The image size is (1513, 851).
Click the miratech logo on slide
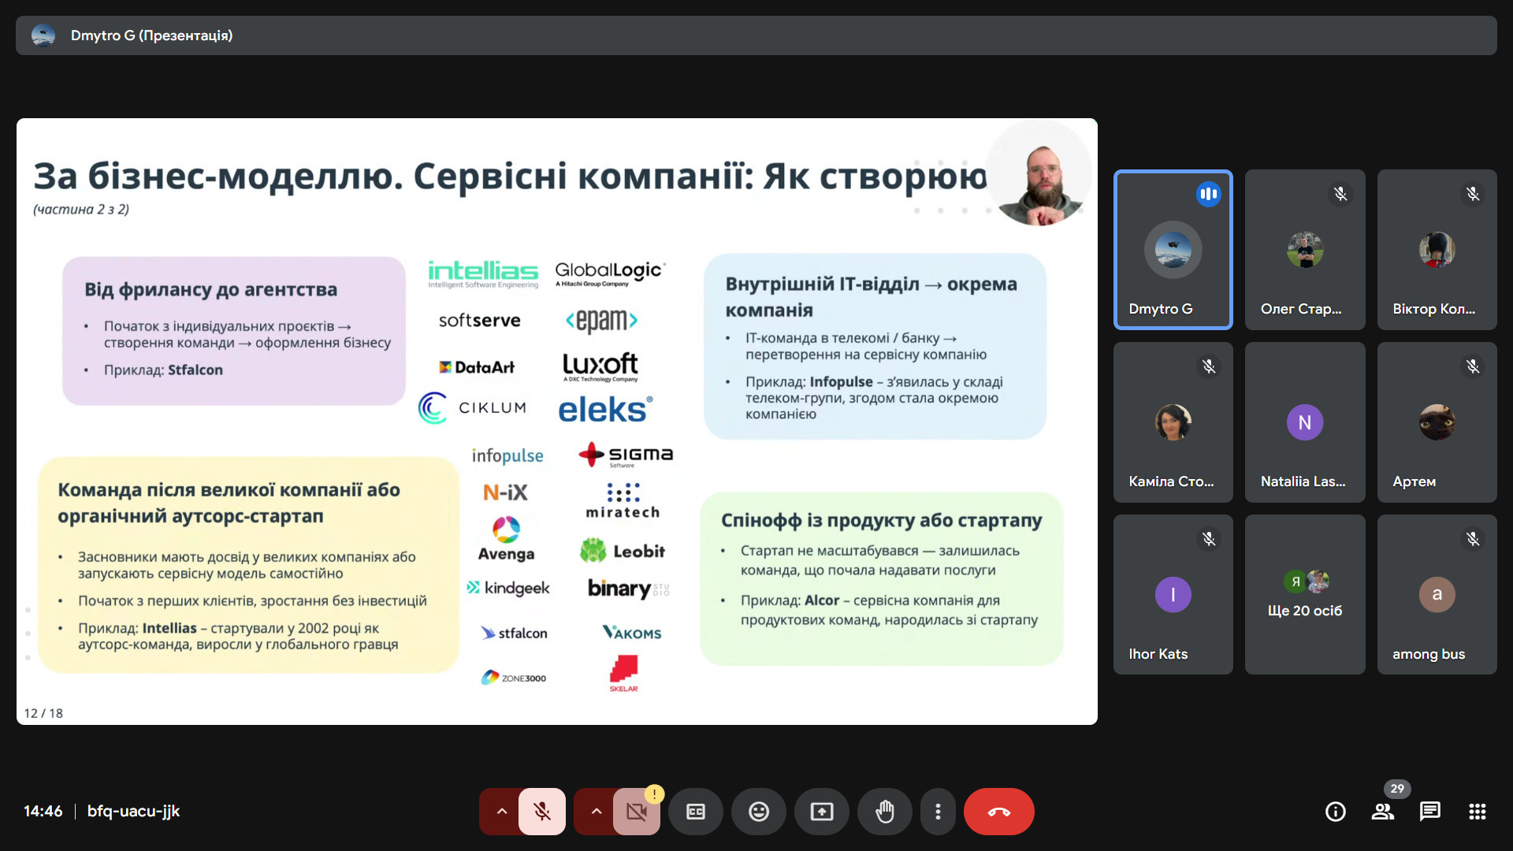pyautogui.click(x=623, y=501)
